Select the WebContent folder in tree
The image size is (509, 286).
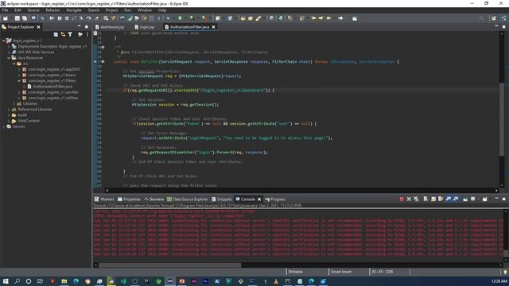click(x=29, y=121)
